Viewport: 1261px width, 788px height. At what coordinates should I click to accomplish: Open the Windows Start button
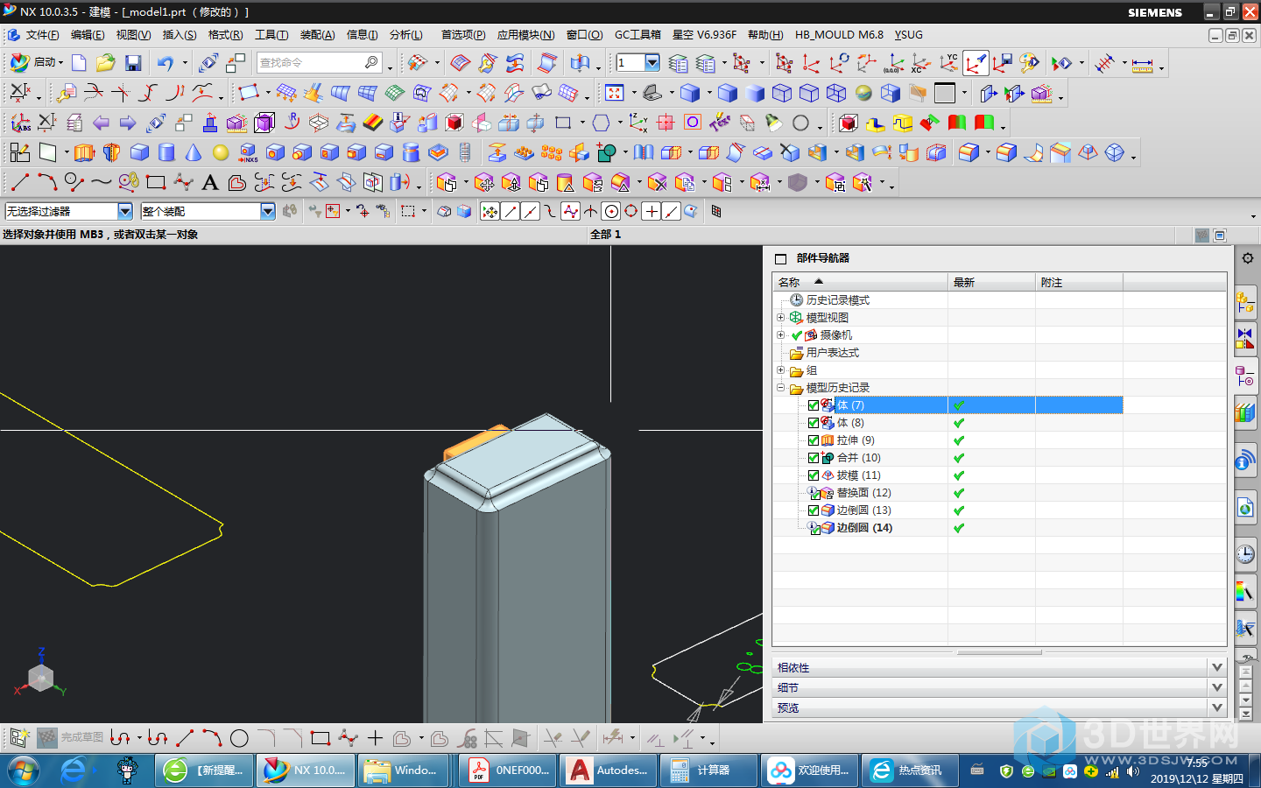point(24,770)
